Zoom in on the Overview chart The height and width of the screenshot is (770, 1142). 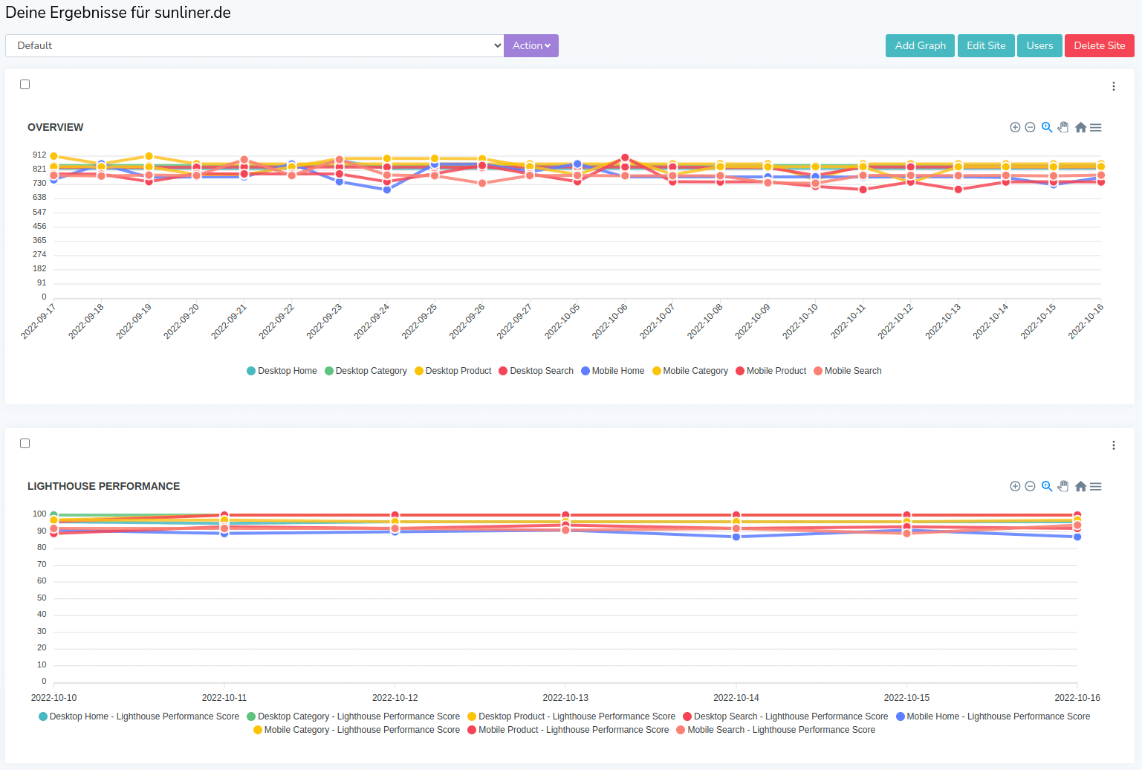coord(1015,127)
